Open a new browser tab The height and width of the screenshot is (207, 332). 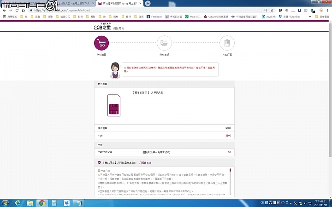coord(148,3)
